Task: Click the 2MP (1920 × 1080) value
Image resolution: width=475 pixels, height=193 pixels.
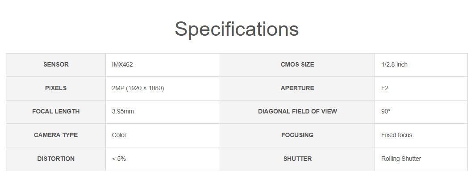Action: 138,88
